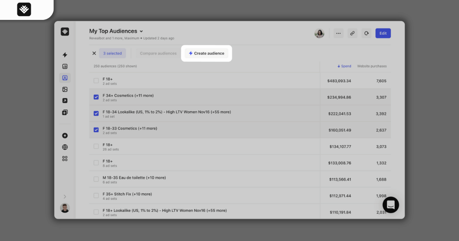This screenshot has width=459, height=241.
Task: Check the F 18+ 26 ad sets row
Action: (96, 147)
